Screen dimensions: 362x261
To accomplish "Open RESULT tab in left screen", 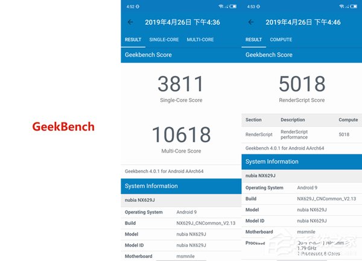I will coord(133,40).
